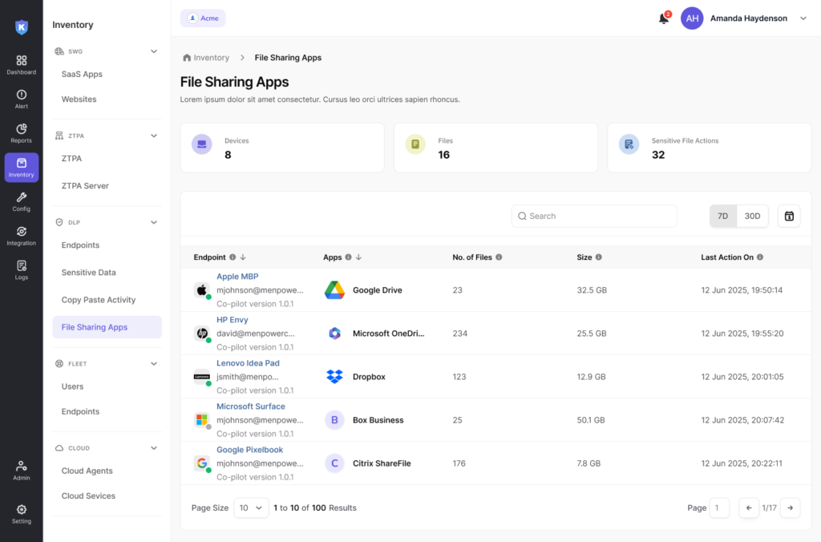Expand Amanda Haydenson user menu
821x542 pixels.
(803, 18)
